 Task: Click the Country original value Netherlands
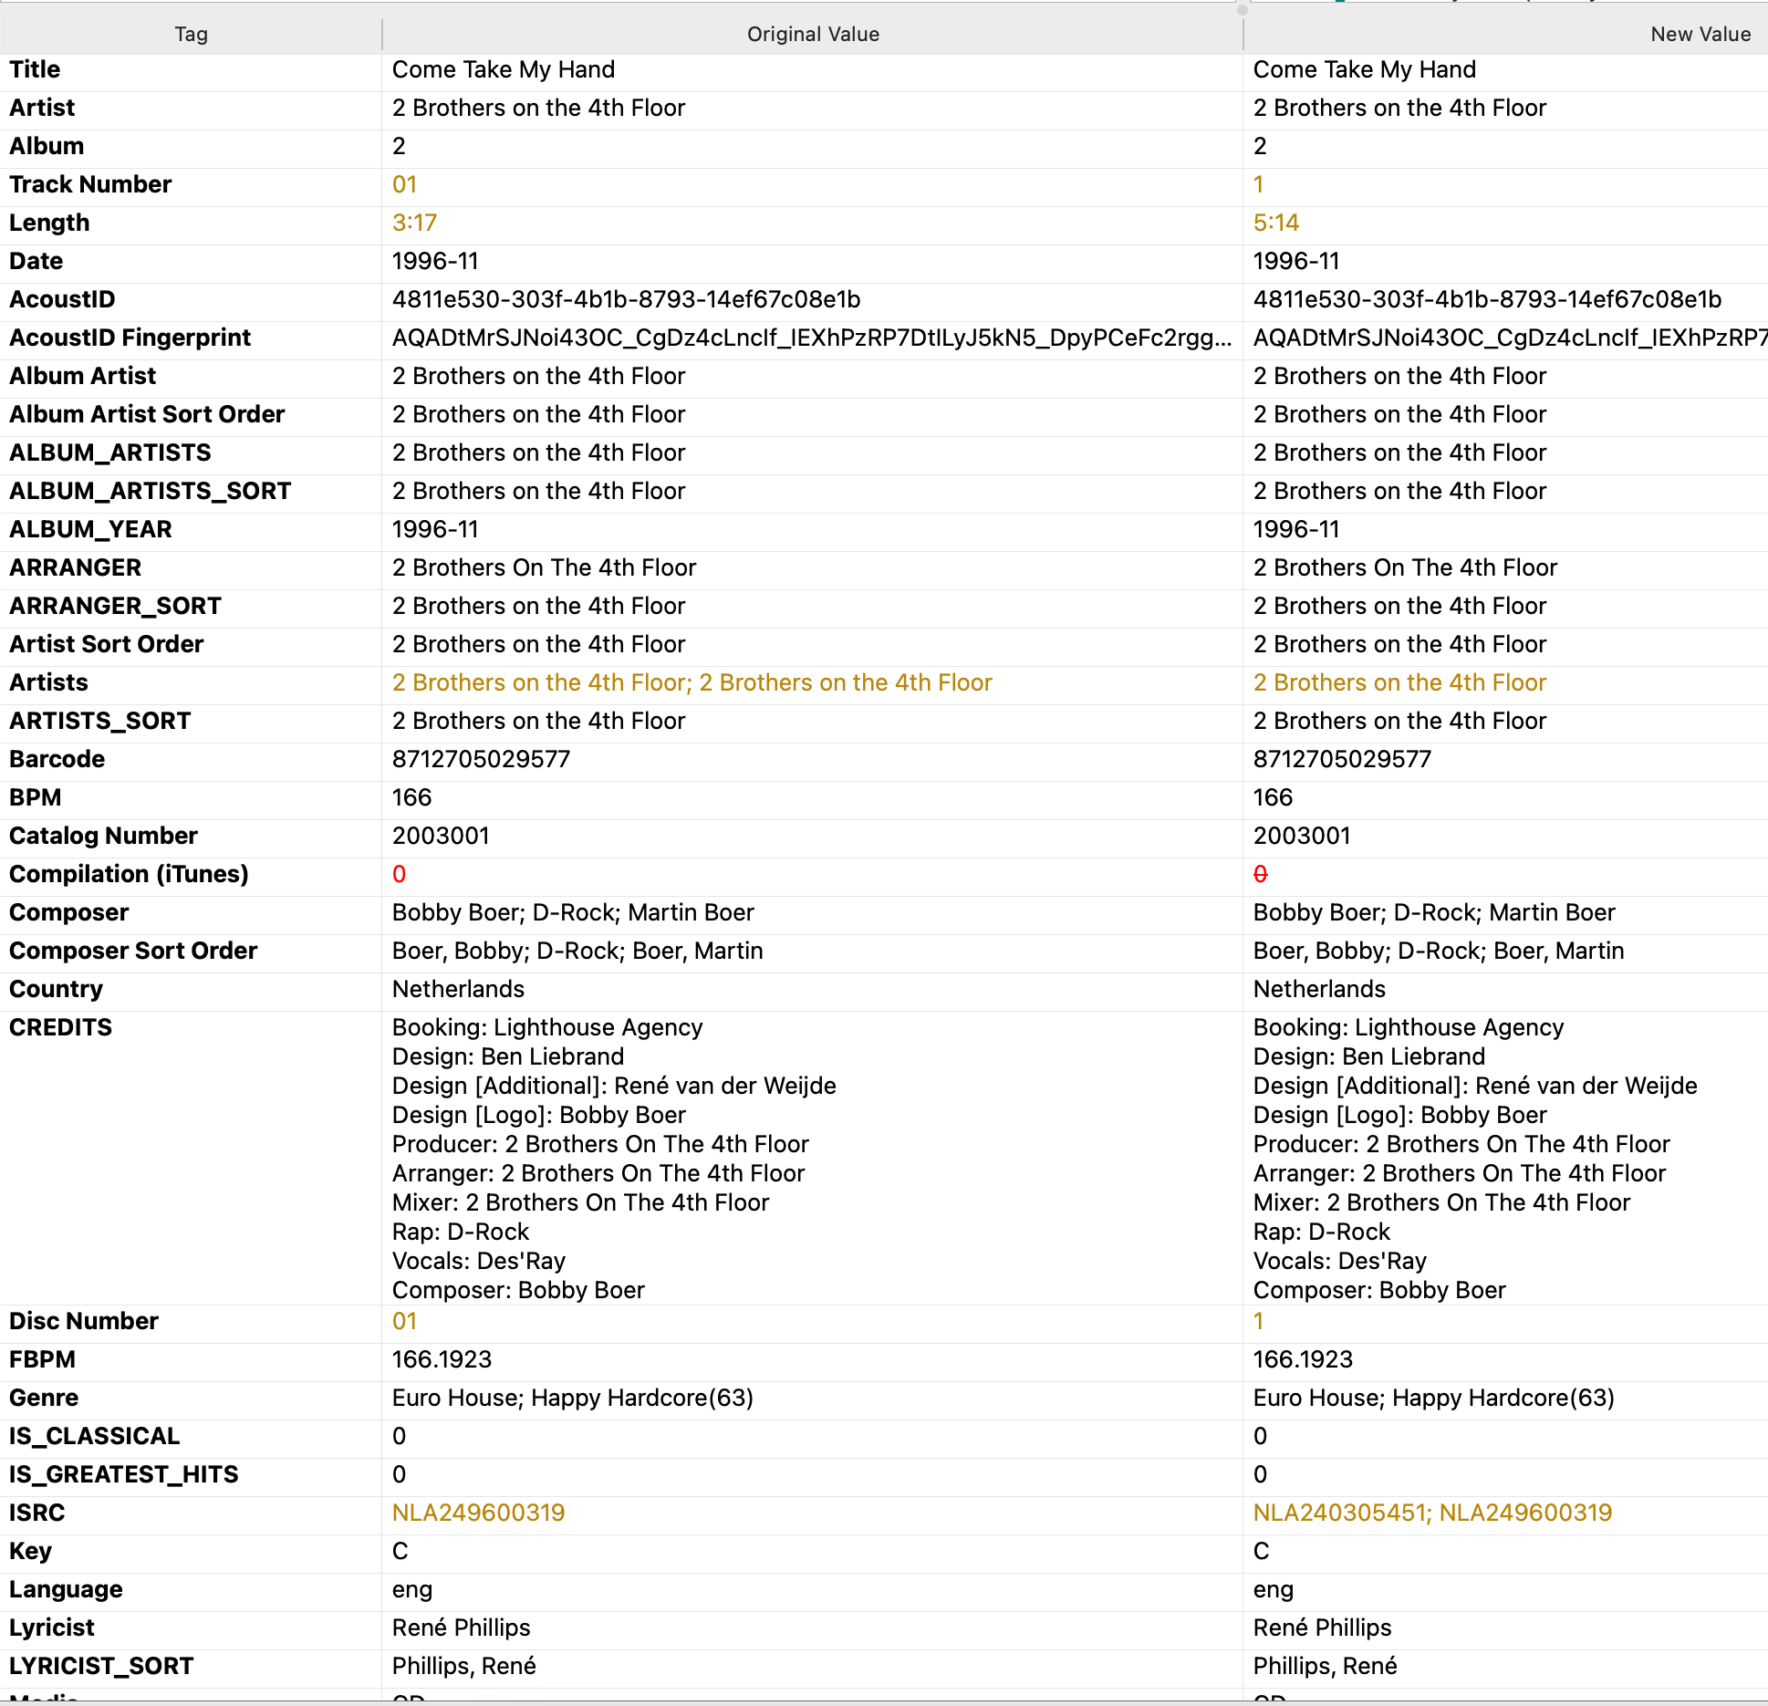458,989
